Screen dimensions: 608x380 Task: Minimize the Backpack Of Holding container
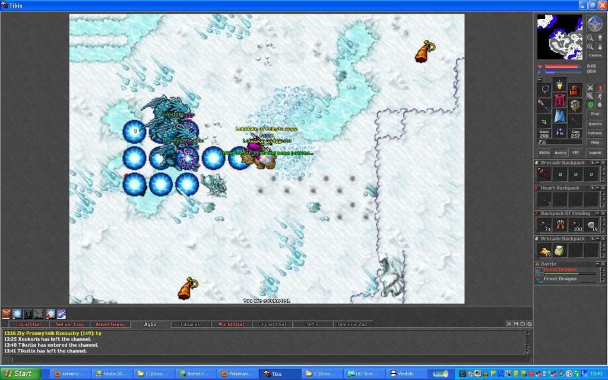coord(597,213)
